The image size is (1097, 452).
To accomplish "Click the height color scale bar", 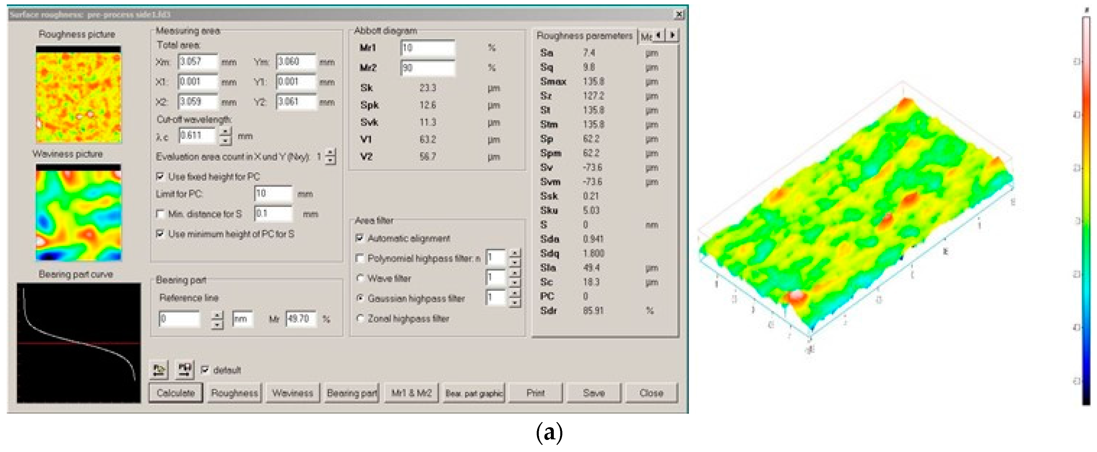I will (1086, 211).
